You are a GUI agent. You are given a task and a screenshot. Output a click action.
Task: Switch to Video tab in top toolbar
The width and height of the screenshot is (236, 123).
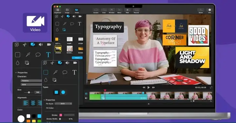[x=77, y=11]
